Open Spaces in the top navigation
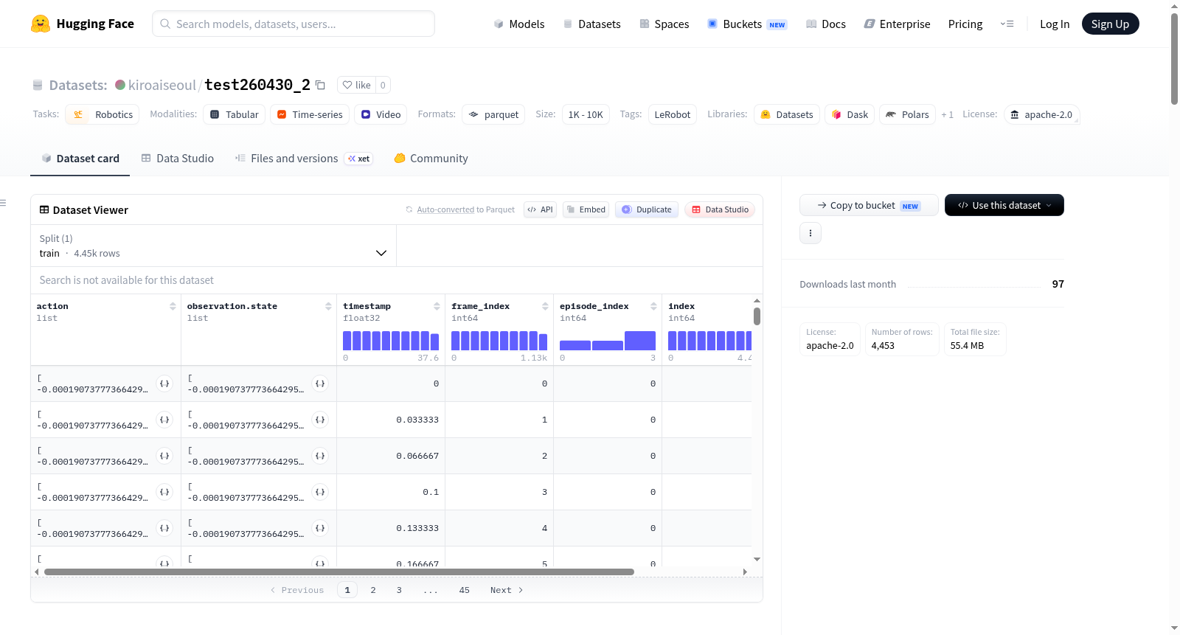The height and width of the screenshot is (635, 1180). [664, 24]
